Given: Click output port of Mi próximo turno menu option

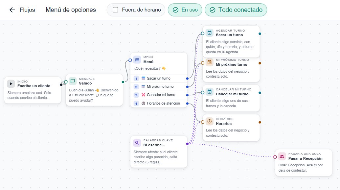Looking at the screenshot, I should (x=187, y=87).
